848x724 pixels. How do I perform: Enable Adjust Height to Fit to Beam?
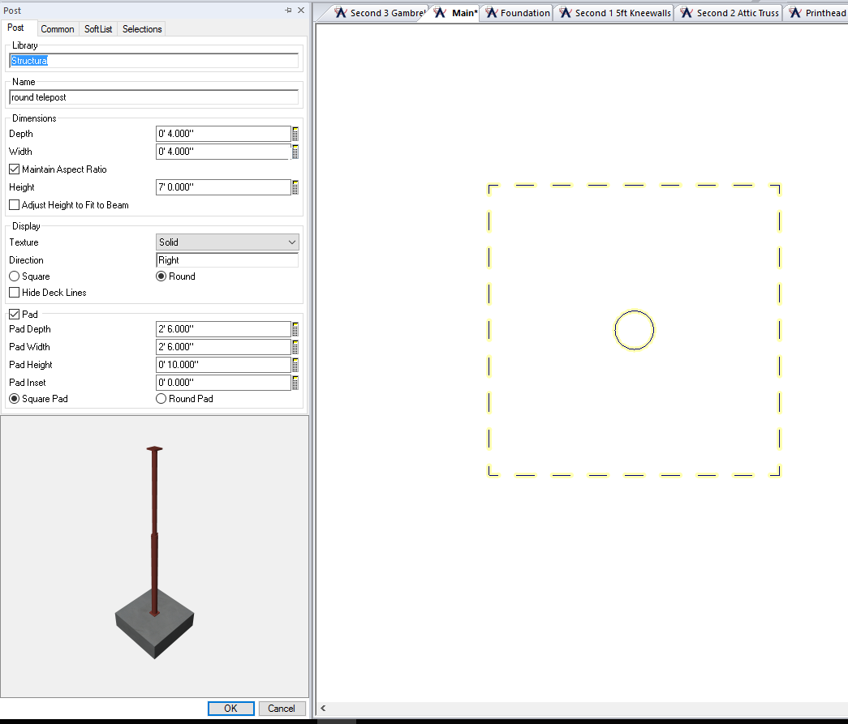tap(15, 205)
